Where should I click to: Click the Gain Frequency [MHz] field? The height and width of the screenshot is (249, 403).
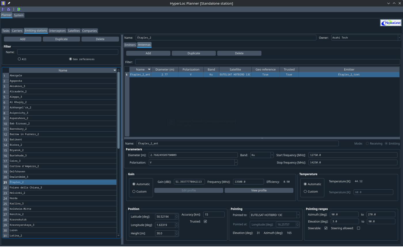coord(248,182)
